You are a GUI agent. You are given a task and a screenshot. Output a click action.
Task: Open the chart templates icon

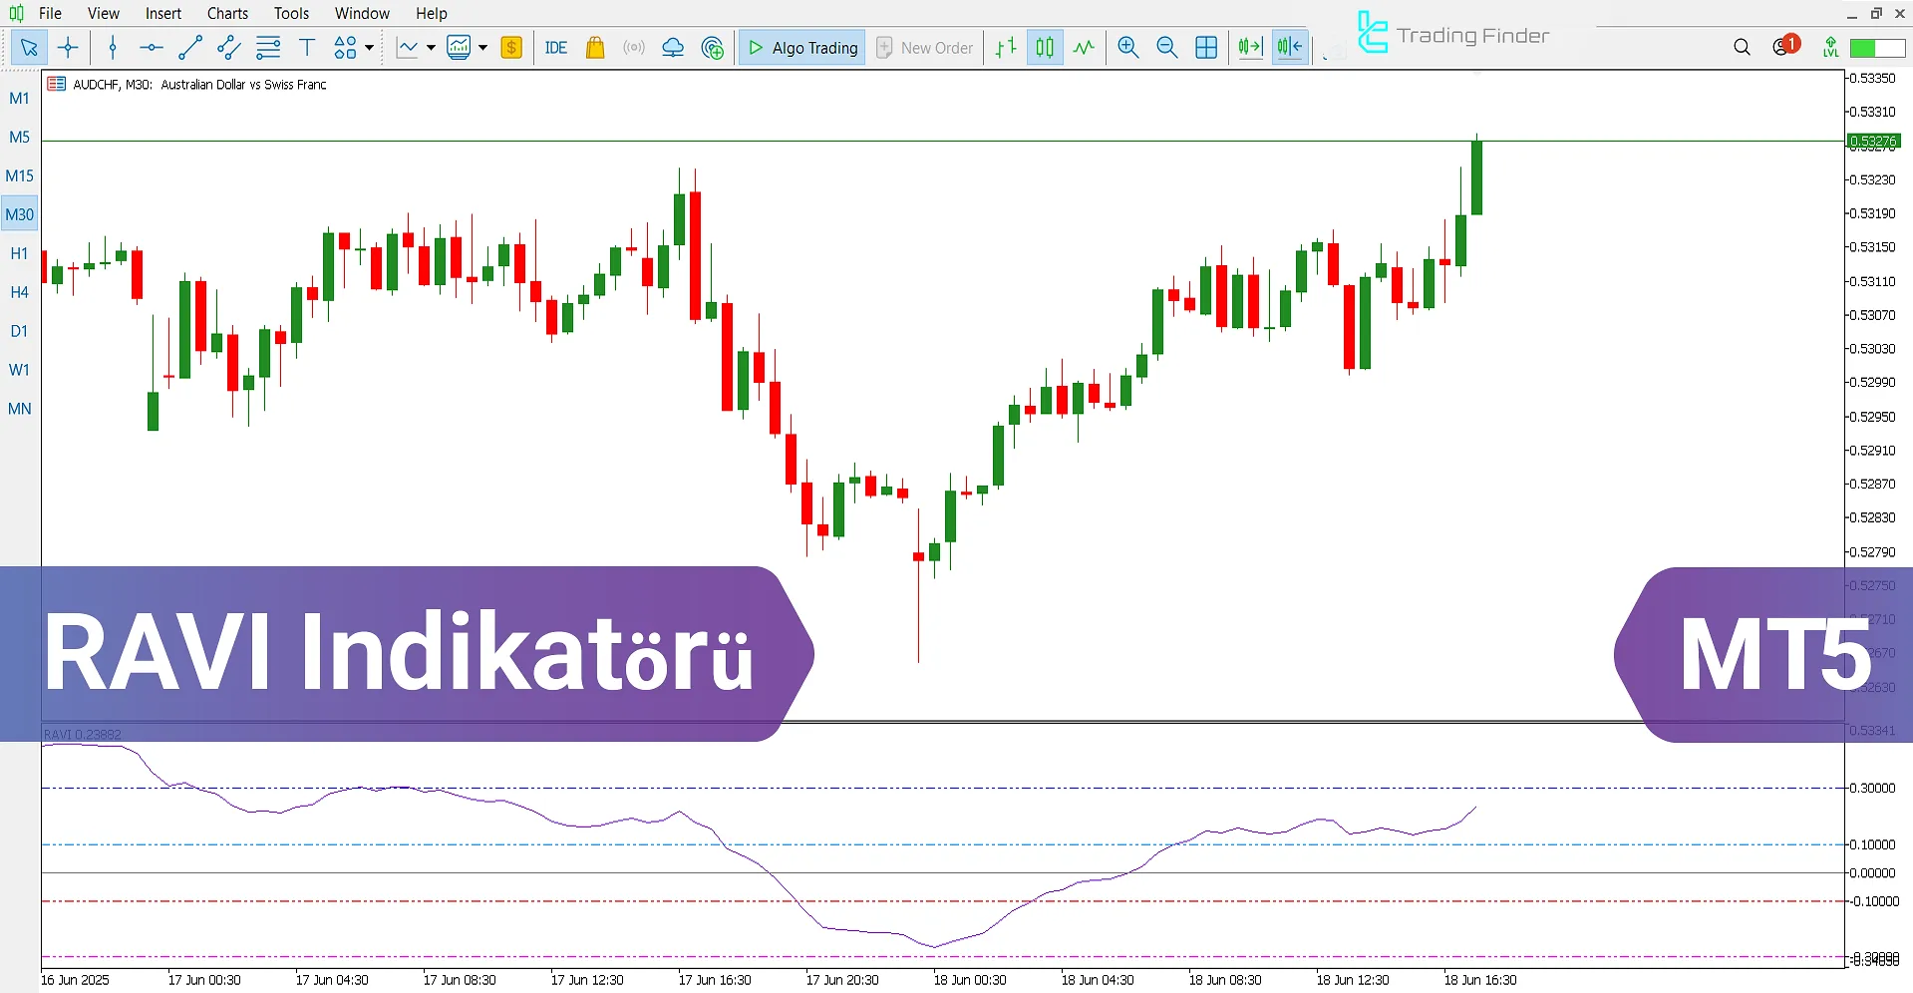459,48
